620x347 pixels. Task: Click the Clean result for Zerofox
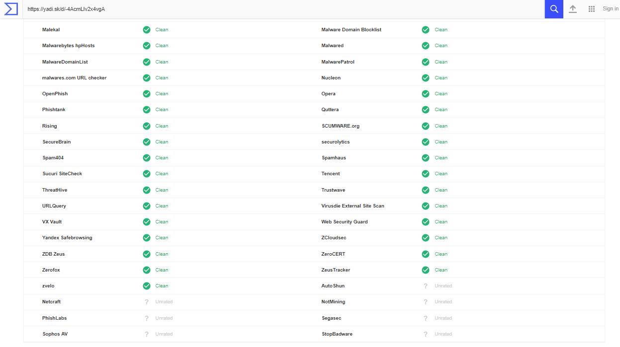click(x=162, y=270)
